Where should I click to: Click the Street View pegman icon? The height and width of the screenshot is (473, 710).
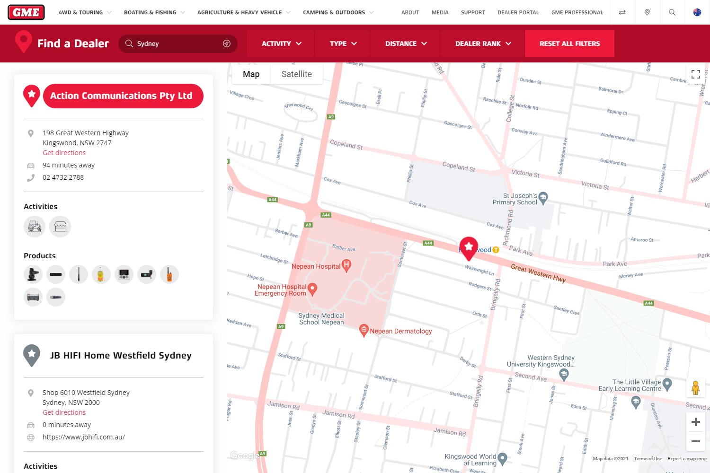[695, 388]
